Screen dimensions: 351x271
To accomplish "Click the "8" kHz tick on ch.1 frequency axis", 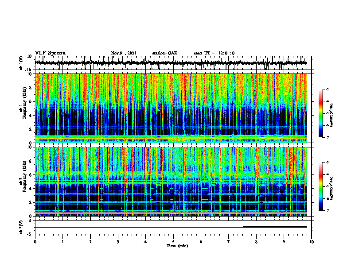I will click(x=31, y=88).
